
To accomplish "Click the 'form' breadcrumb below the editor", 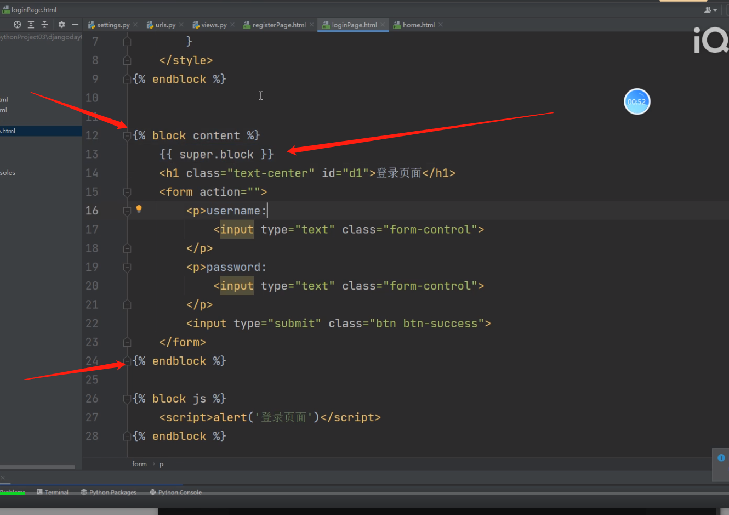I will coord(139,464).
